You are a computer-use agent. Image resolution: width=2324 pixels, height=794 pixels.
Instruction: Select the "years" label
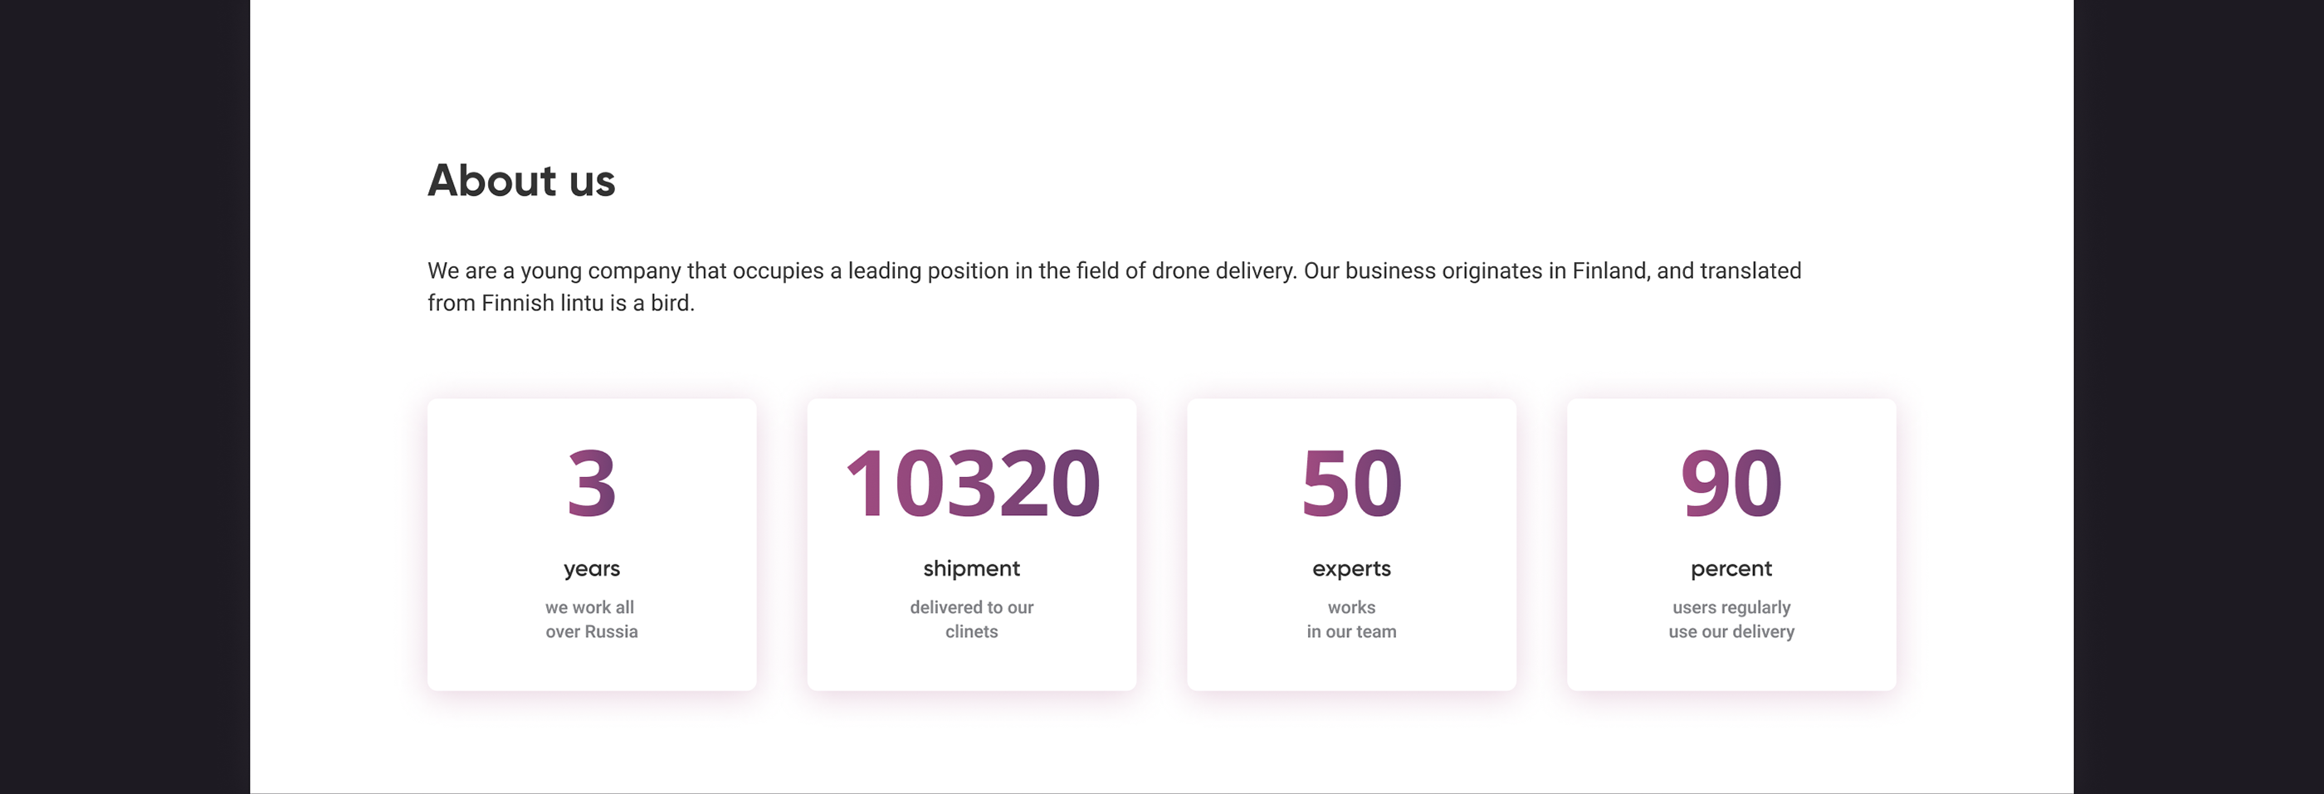[x=592, y=568]
